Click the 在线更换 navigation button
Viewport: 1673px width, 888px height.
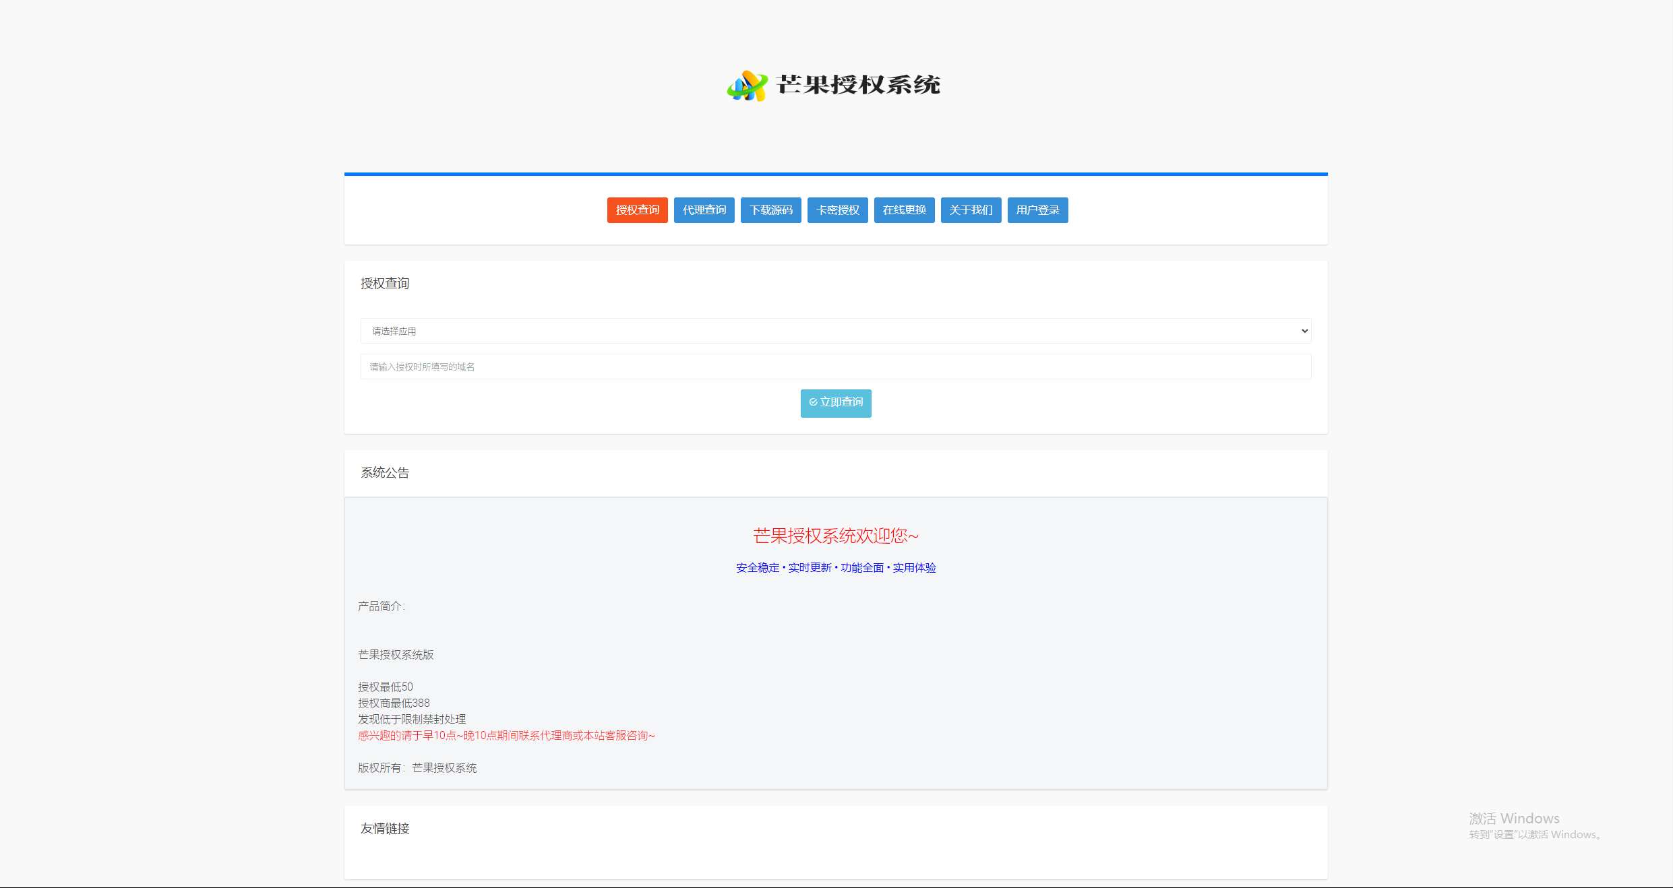[x=904, y=210]
